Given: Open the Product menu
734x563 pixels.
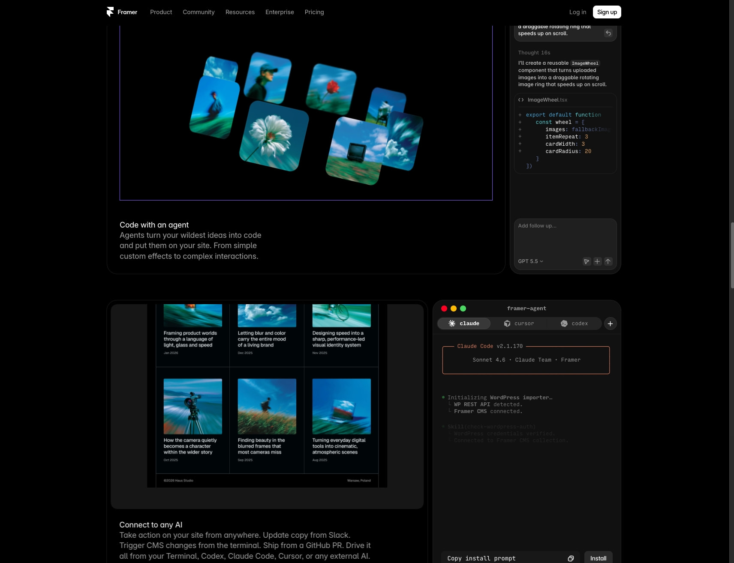Looking at the screenshot, I should tap(161, 12).
